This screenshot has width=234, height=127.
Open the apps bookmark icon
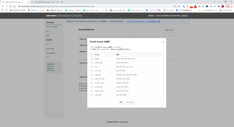click(5, 10)
